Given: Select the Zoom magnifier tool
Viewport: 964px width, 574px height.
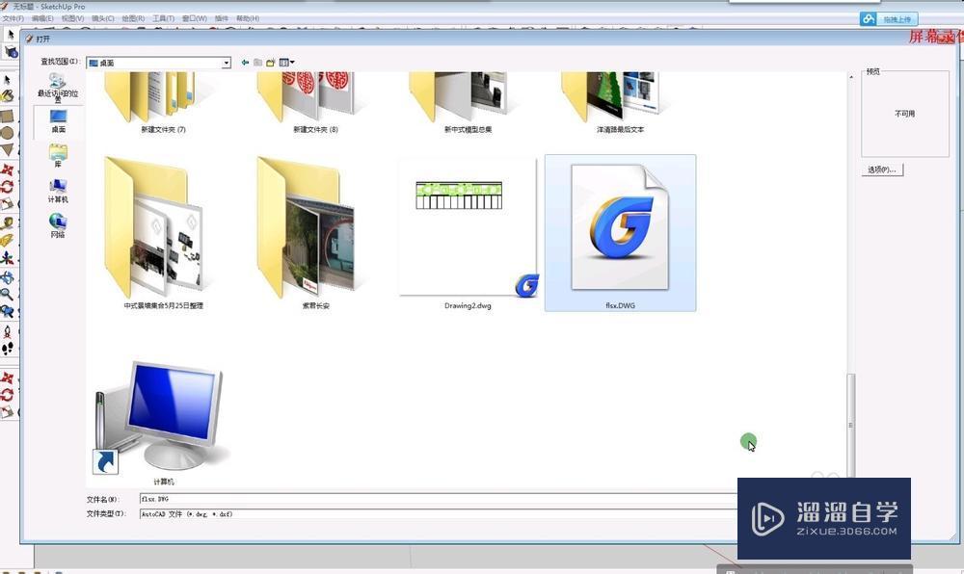Looking at the screenshot, I should coord(8,294).
